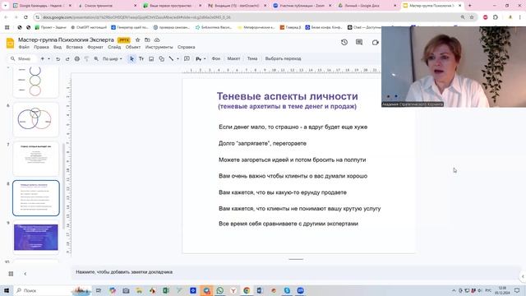Insert an image from toolbar
The image size is (526, 296).
pyautogui.click(x=151, y=58)
